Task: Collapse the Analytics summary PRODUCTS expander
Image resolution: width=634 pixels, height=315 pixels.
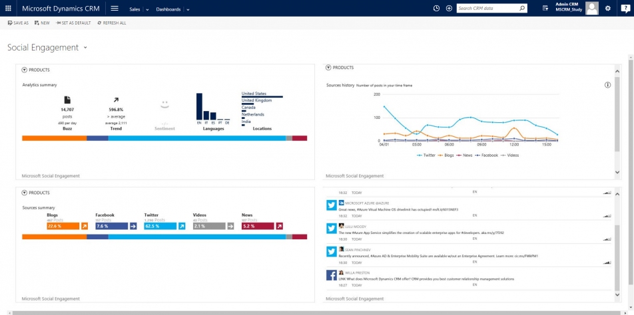Action: click(25, 70)
